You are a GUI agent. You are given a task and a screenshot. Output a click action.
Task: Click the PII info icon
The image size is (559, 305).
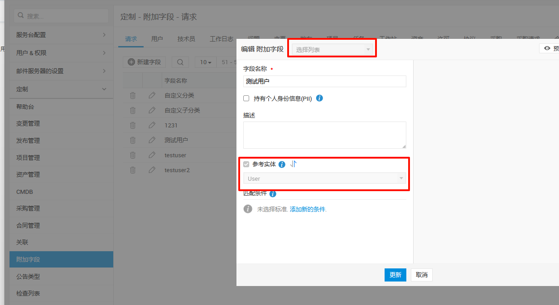(x=319, y=98)
